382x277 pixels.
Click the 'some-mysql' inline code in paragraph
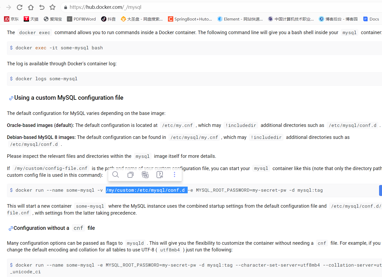90,206
